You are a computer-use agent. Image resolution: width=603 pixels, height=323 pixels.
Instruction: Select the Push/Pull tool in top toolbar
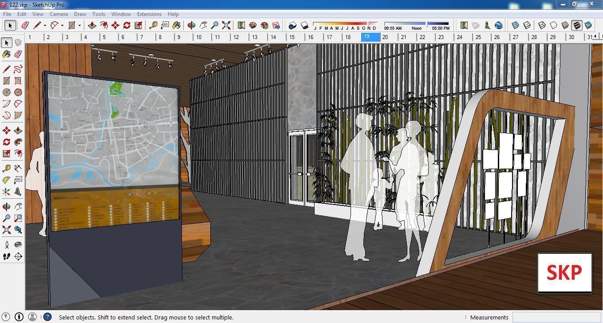click(92, 25)
